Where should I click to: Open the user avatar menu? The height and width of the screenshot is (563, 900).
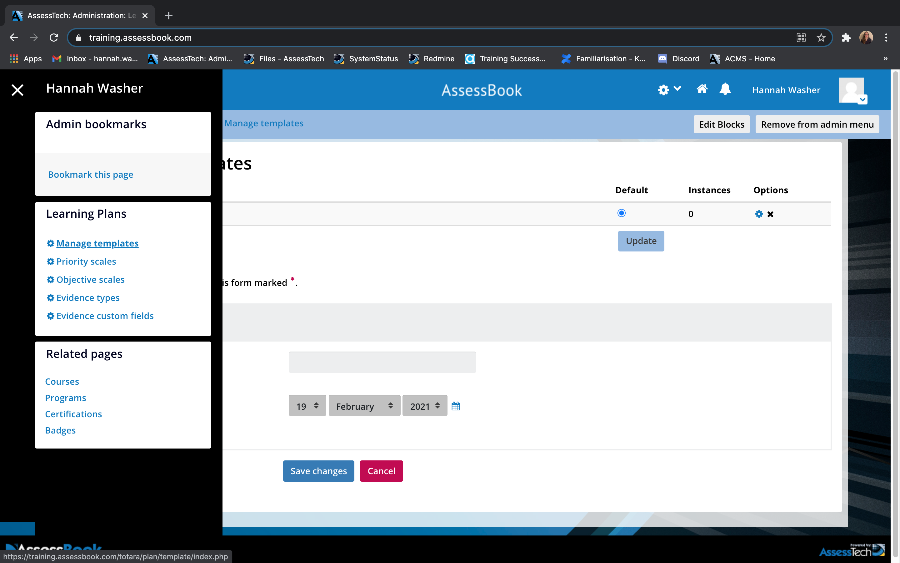pos(852,90)
